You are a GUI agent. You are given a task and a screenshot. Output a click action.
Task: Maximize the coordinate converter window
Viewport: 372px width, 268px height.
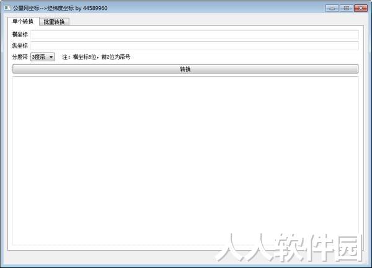(347, 8)
